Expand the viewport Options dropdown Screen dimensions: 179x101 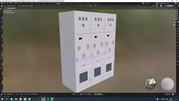coord(172,8)
